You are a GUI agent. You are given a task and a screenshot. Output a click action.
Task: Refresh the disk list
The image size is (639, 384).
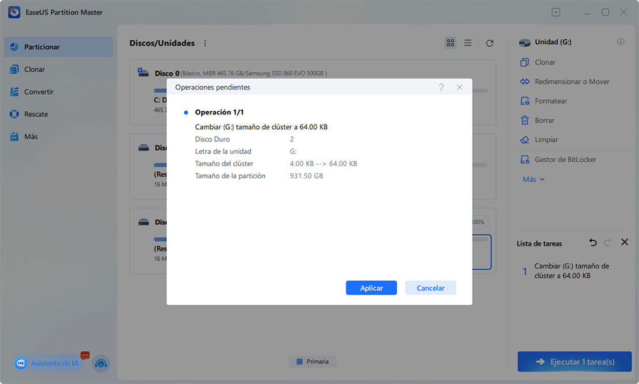click(489, 43)
